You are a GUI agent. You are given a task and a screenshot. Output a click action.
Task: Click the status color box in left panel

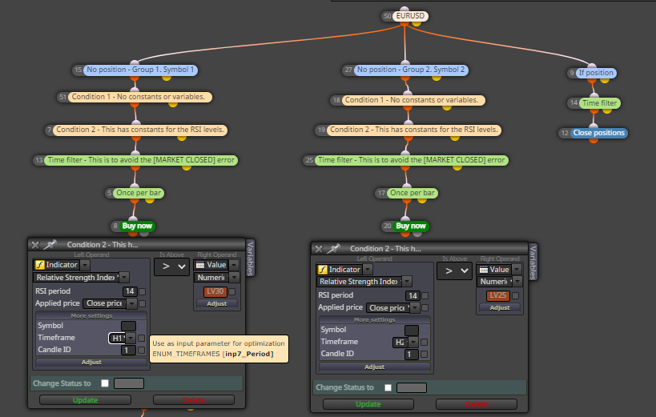129,383
